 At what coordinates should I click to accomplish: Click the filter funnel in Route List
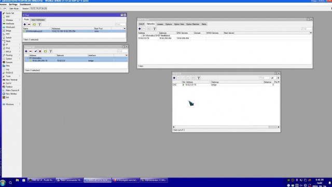[x=199, y=78]
